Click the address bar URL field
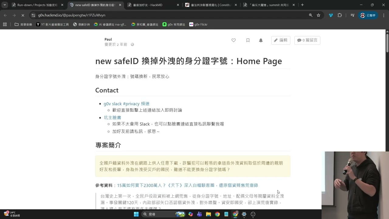The height and width of the screenshot is (219, 389). click(170, 15)
